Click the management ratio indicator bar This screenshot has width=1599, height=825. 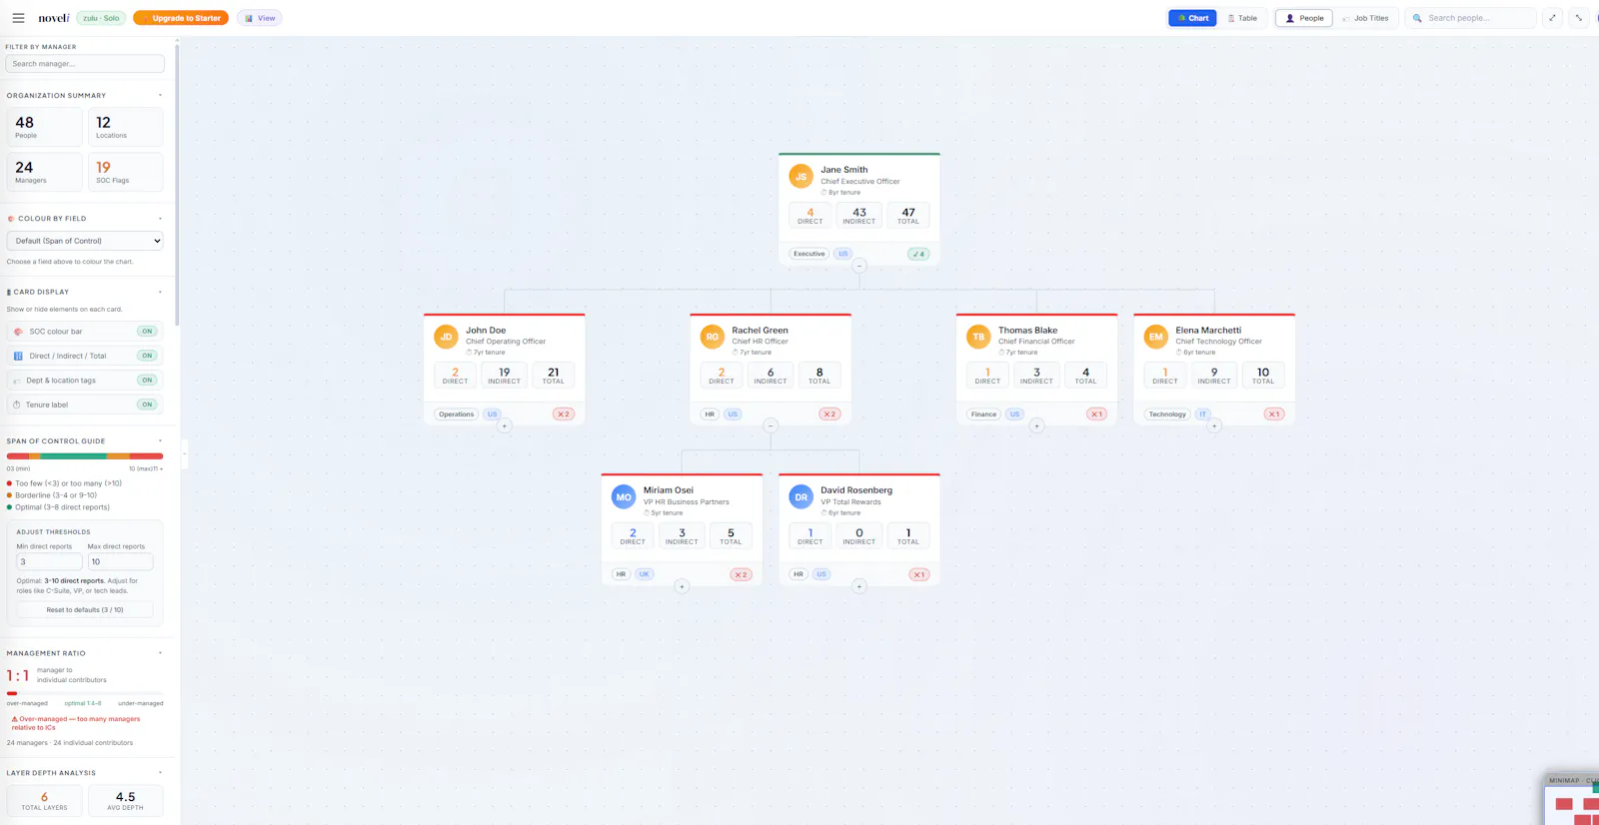[85, 693]
